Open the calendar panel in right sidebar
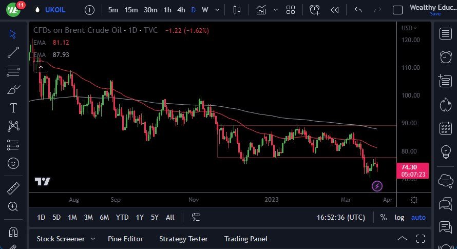The height and width of the screenshot is (249, 457). [x=445, y=128]
